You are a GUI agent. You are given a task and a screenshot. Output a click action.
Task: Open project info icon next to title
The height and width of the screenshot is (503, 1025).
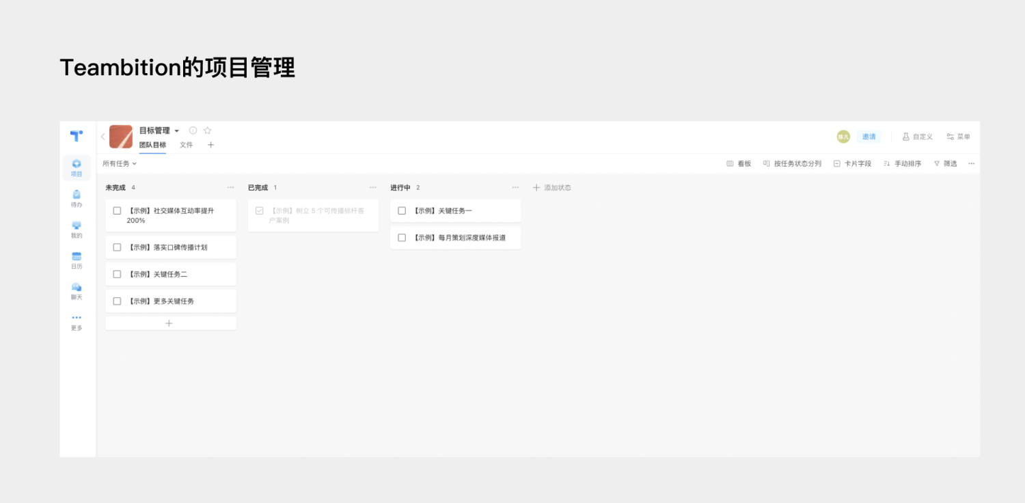(x=193, y=131)
